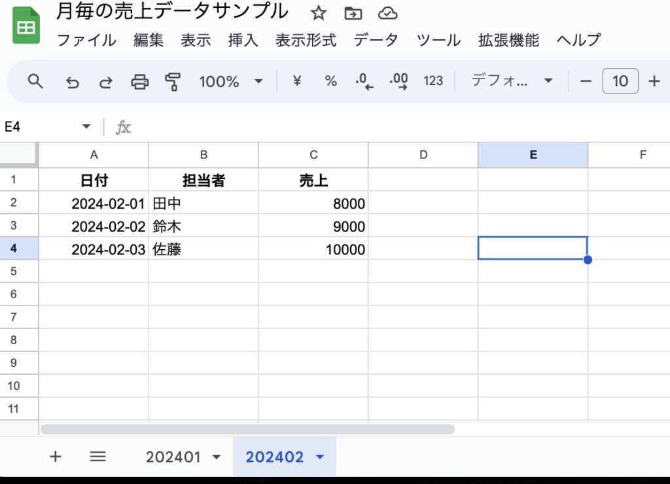This screenshot has width=670, height=484.
Task: Click the move to folder icon
Action: tap(353, 13)
